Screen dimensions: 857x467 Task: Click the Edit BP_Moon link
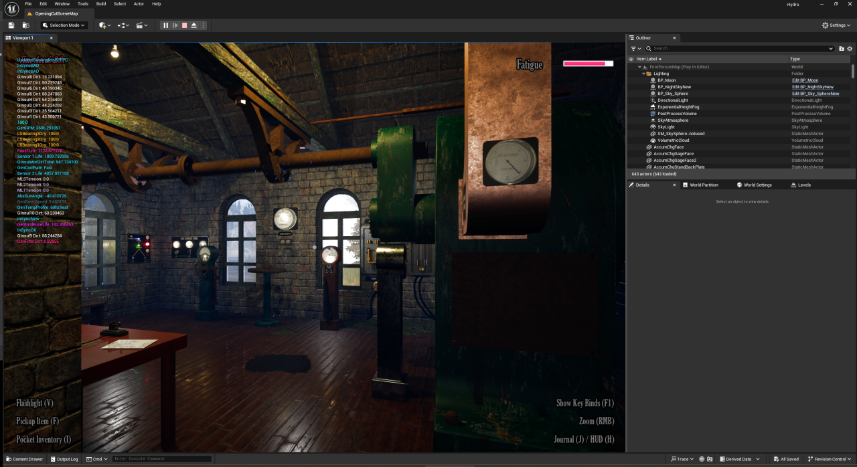point(805,80)
